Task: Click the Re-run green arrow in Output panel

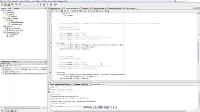Action: [x=49, y=84]
